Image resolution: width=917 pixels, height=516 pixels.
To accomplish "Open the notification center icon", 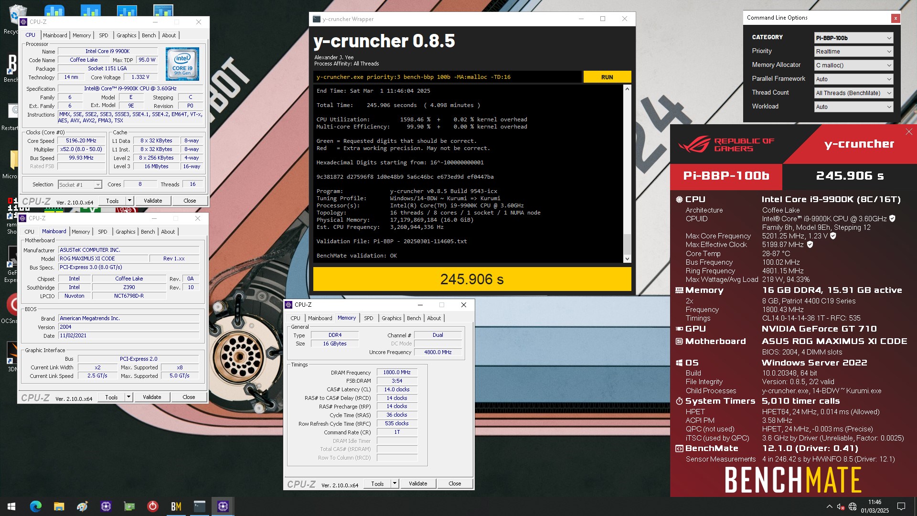I will [x=901, y=506].
